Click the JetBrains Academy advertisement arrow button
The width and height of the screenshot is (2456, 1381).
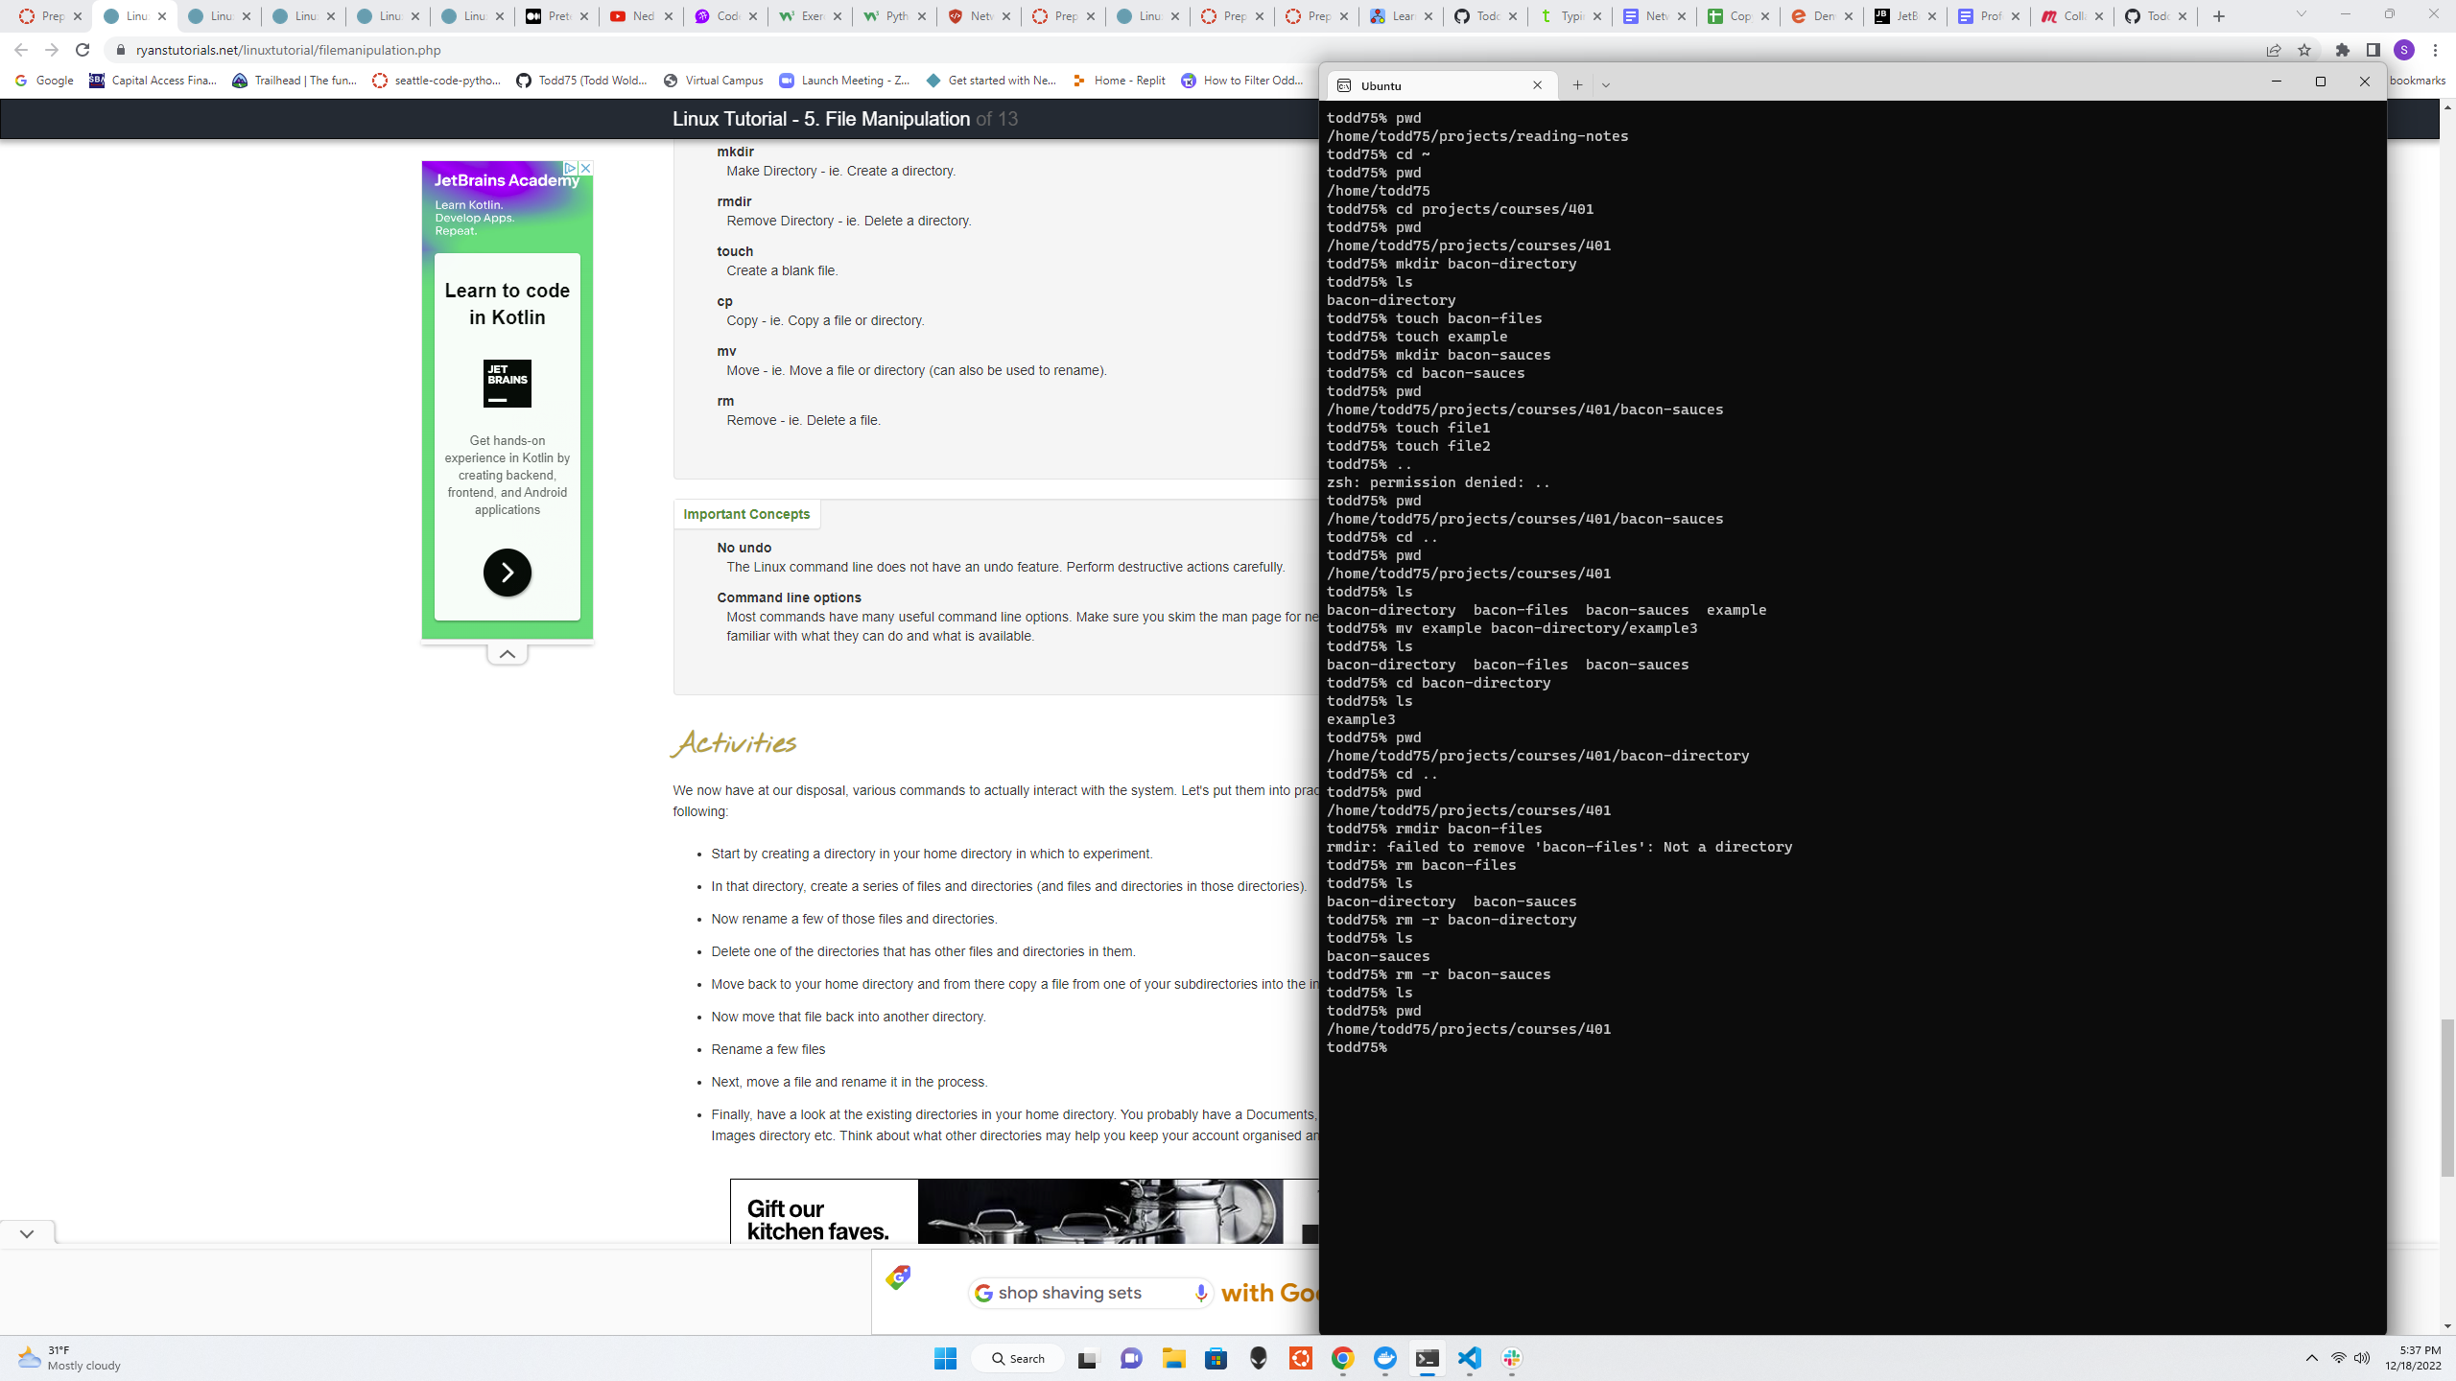click(506, 572)
